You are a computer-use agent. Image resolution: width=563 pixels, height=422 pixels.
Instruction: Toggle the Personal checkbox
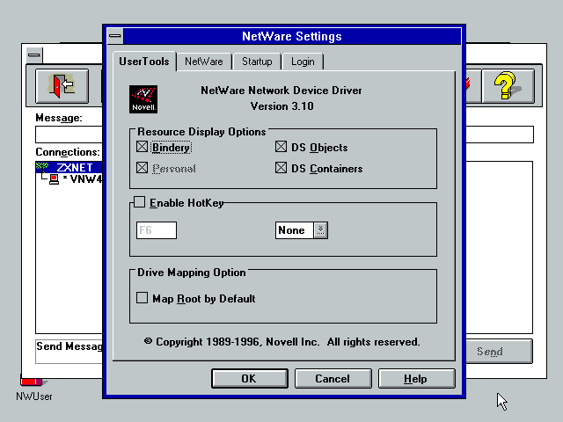[x=143, y=168]
